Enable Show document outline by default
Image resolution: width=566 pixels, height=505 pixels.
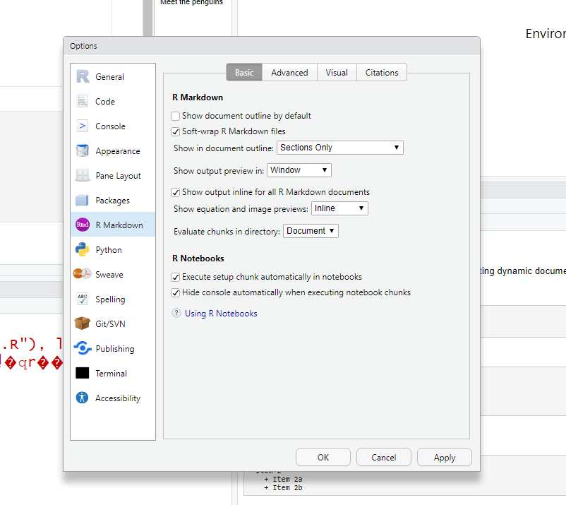coord(176,116)
